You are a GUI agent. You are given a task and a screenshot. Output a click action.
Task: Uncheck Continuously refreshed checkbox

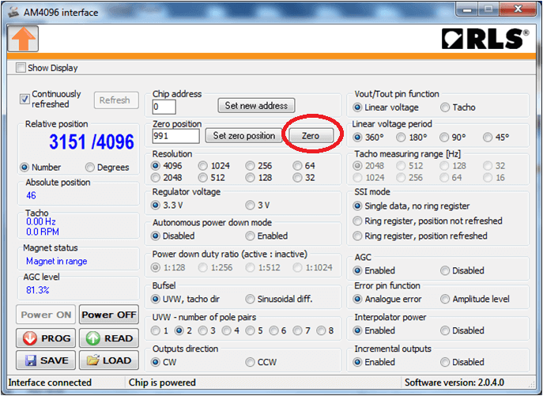25,99
